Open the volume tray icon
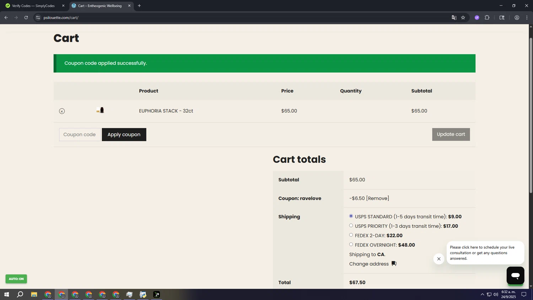The width and height of the screenshot is (533, 300). [496, 294]
